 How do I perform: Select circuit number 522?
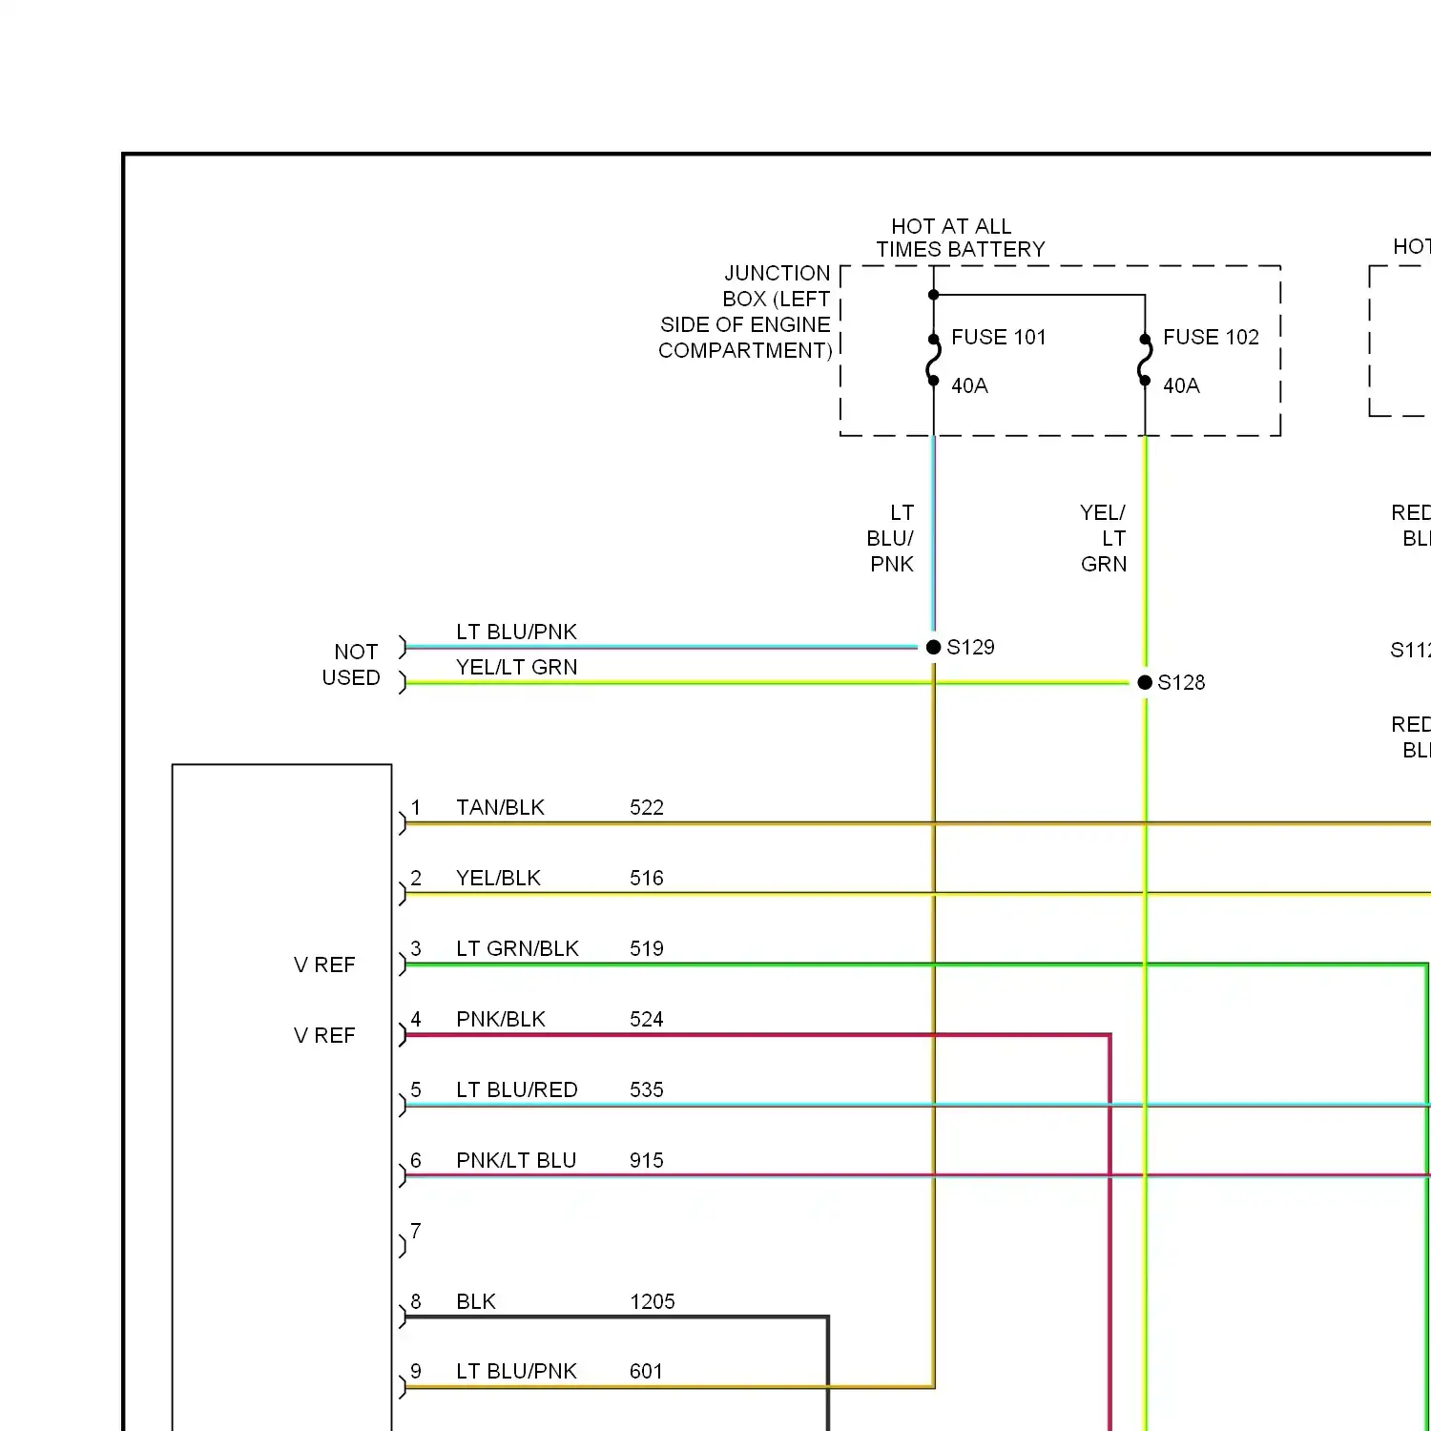647,808
